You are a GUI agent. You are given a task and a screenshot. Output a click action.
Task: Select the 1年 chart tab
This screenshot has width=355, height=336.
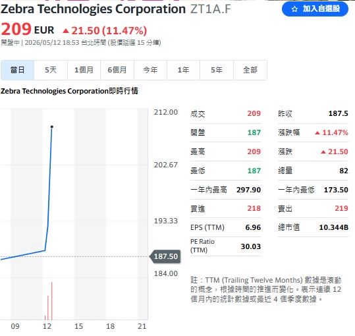coord(184,70)
